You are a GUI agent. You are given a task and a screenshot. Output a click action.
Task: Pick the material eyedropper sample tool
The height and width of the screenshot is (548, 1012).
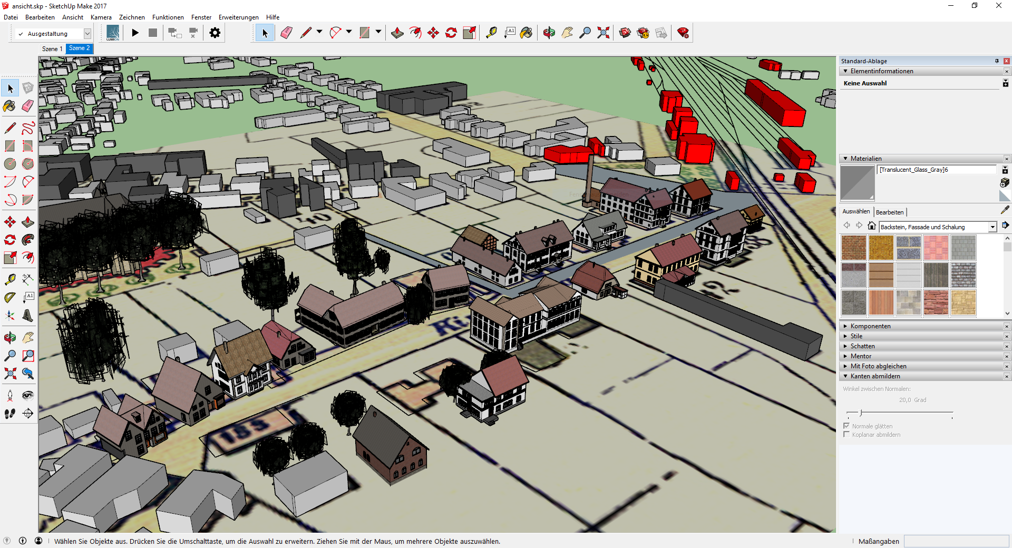[x=1005, y=210]
